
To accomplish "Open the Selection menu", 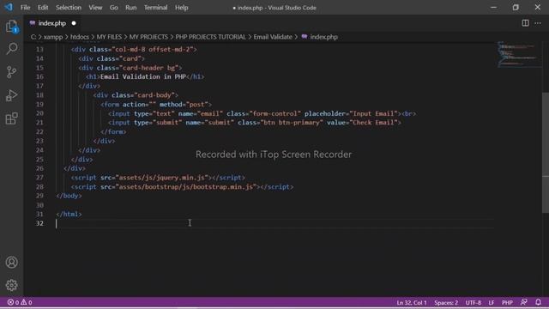I will pyautogui.click(x=69, y=8).
